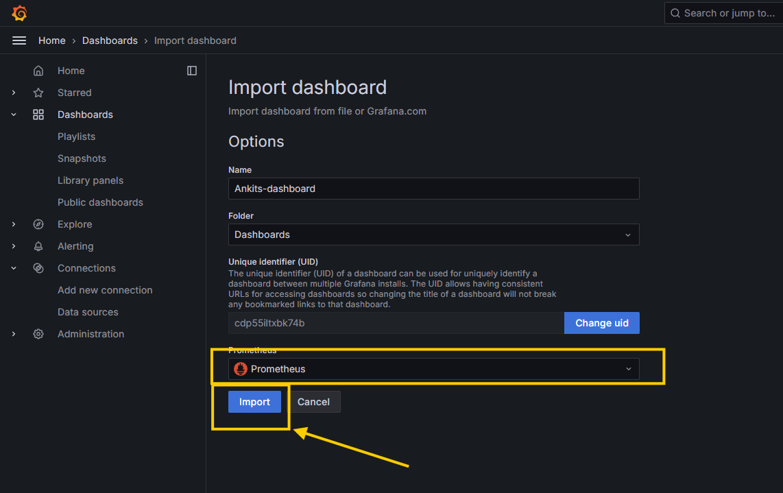Screen dimensions: 783x493
Task: Click the Folder field label
Action: click(241, 216)
